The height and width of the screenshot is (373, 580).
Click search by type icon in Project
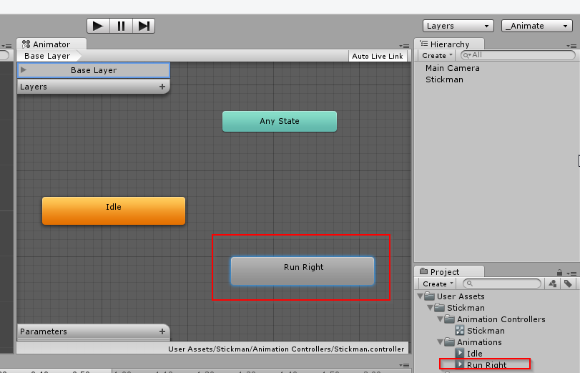tap(552, 284)
